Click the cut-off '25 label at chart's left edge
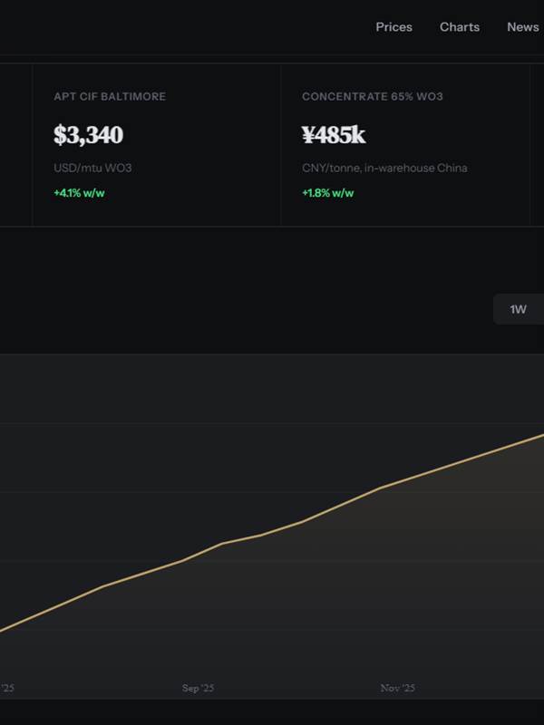 tap(7, 689)
